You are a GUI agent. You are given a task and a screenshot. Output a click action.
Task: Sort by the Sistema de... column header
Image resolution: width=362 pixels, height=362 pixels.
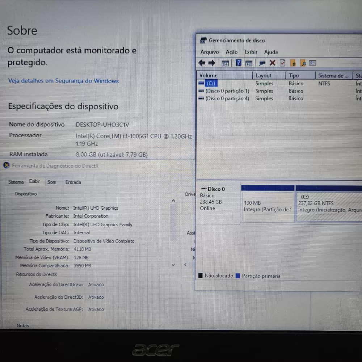[334, 75]
